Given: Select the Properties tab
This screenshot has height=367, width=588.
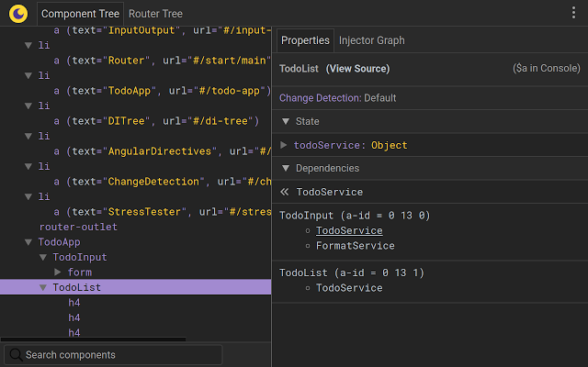Looking at the screenshot, I should [x=305, y=40].
